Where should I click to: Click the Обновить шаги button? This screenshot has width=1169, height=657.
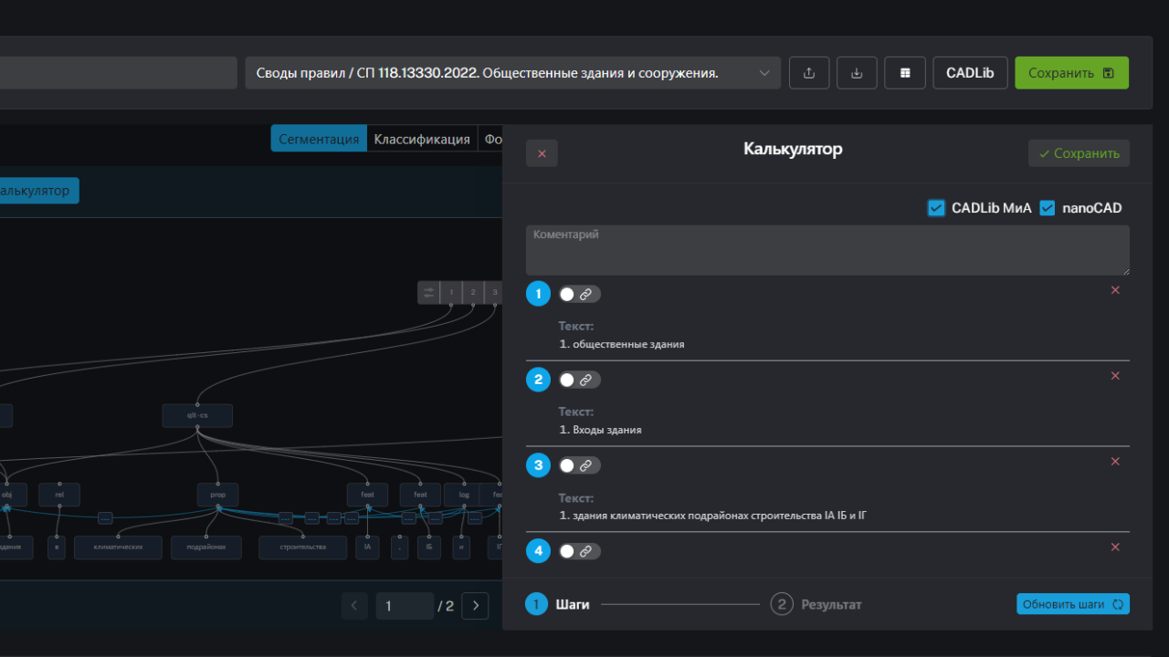1072,604
